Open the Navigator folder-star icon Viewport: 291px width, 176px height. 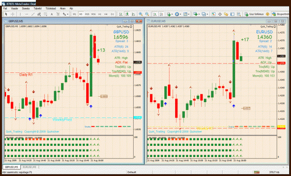(226, 14)
